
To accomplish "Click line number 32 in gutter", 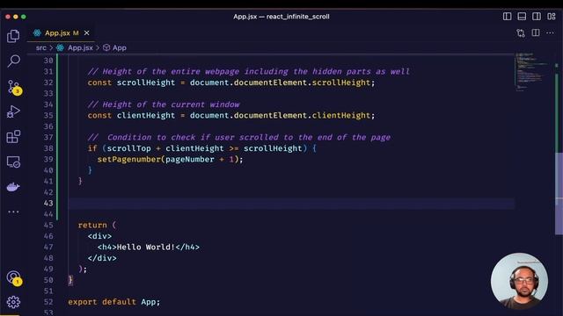I will (48, 83).
